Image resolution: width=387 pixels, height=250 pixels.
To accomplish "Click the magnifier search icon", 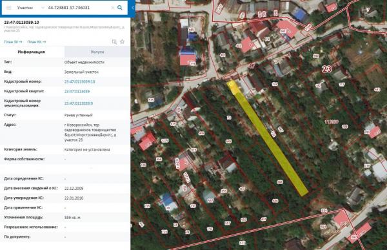I will [120, 8].
